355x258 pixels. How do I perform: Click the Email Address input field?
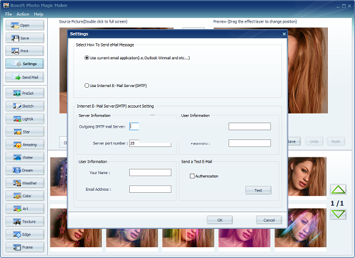click(150, 189)
